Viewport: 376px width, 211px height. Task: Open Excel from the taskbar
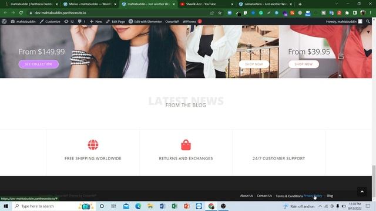click(174, 206)
